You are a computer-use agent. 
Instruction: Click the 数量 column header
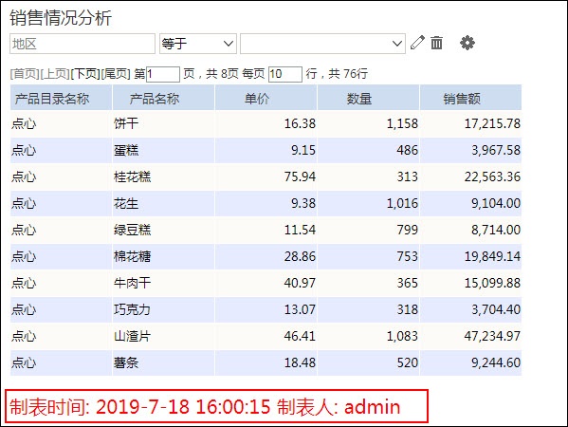(369, 98)
